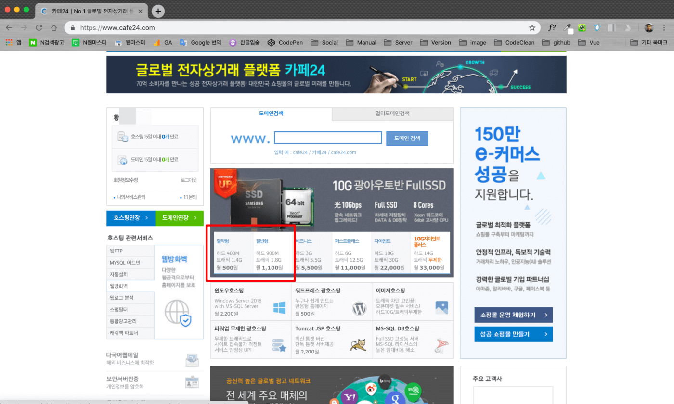674x404 pixels.
Task: Select the 퍼스트클래스 hosting plan
Action: coord(351,253)
